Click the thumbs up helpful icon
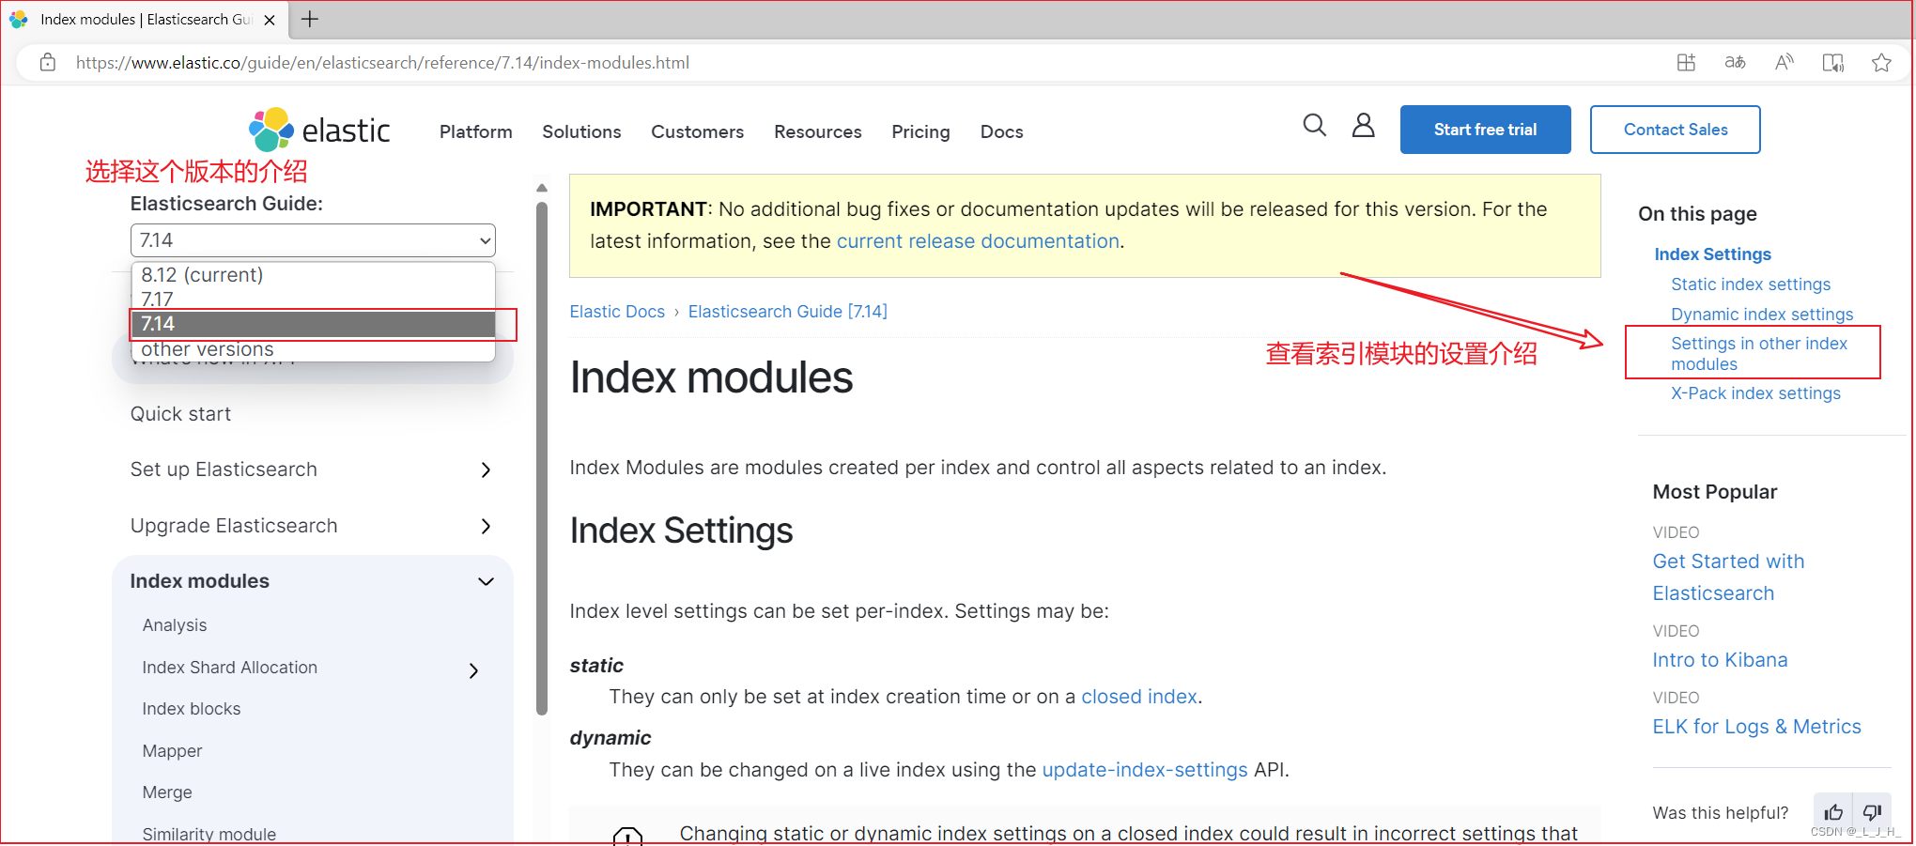This screenshot has width=1916, height=846. click(1833, 812)
